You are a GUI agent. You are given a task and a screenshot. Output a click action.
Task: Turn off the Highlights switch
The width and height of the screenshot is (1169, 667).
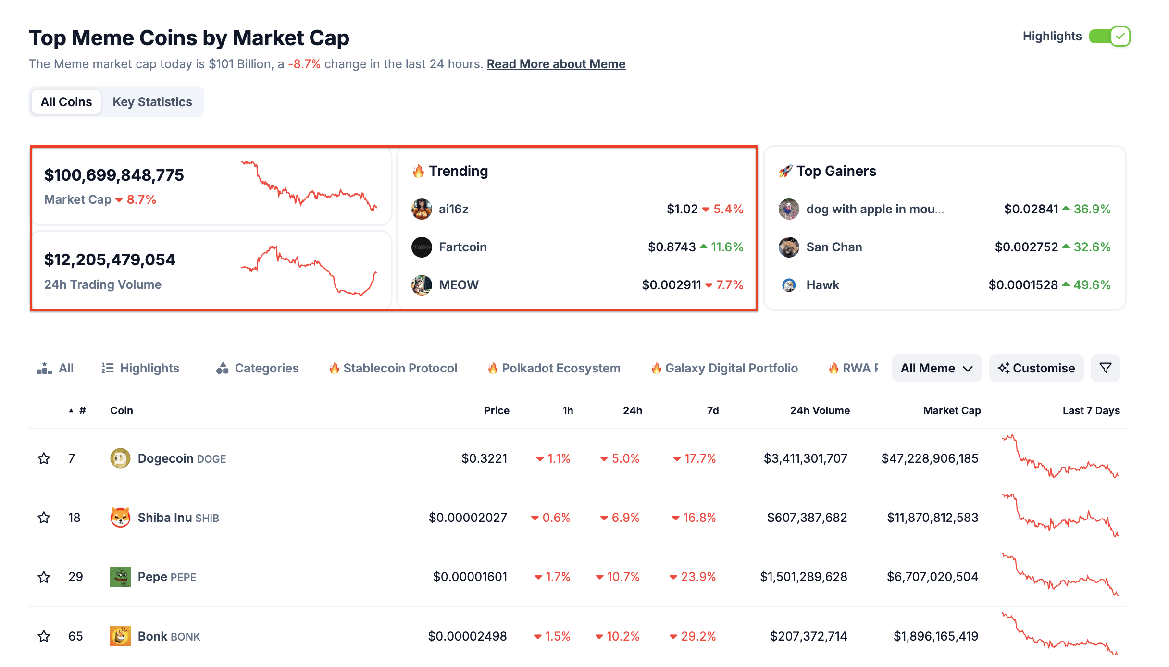(x=1109, y=37)
